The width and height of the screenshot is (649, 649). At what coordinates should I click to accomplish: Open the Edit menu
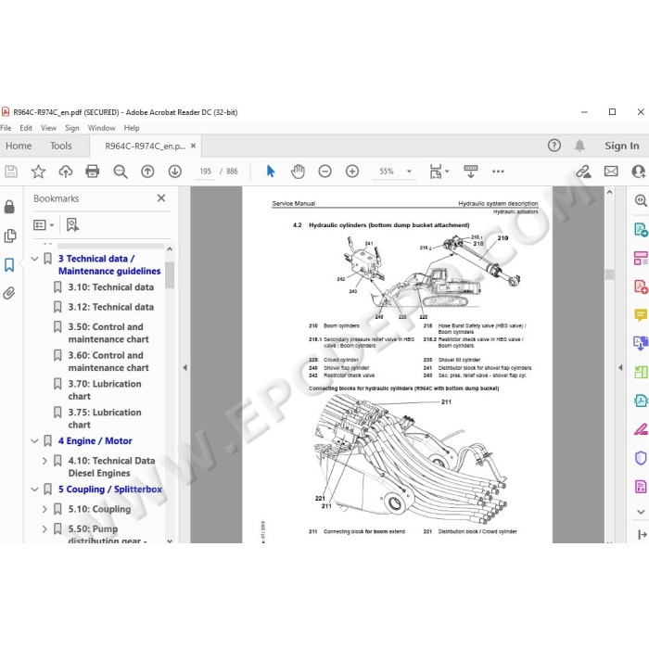[x=26, y=128]
